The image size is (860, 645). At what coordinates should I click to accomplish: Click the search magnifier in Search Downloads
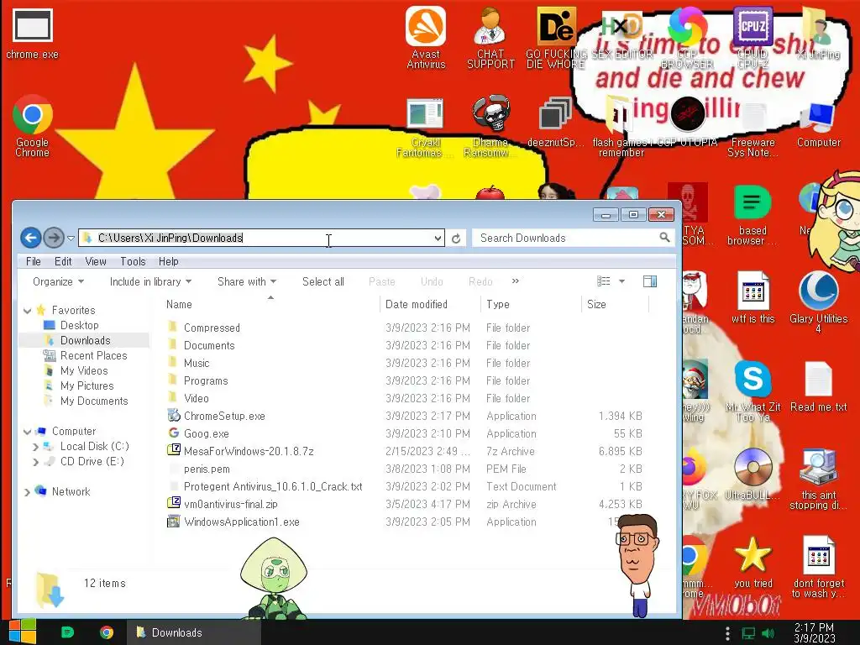664,238
